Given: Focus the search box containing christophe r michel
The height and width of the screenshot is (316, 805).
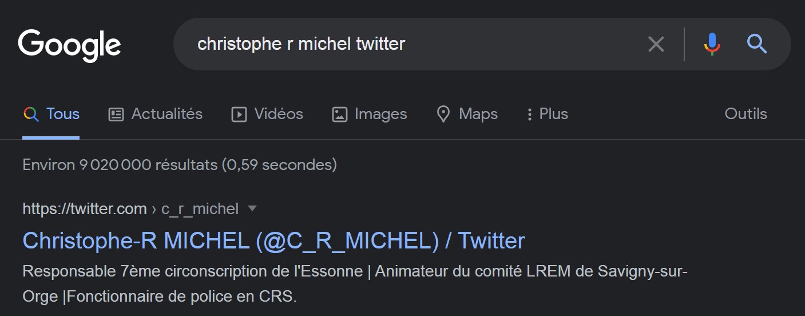Looking at the screenshot, I should click(x=400, y=44).
